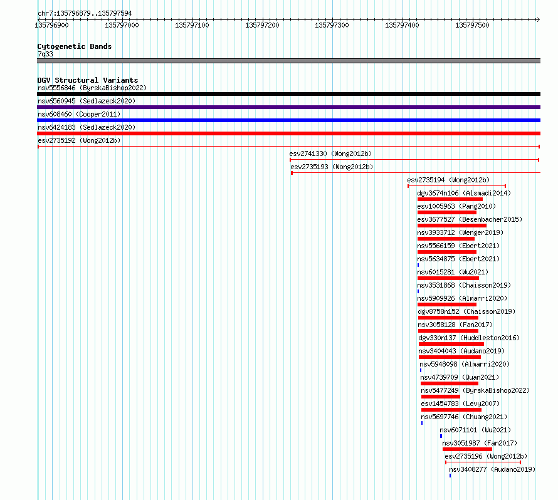
Task: Open nsv3404043 (Audano2019) variant
Action: tap(461, 351)
